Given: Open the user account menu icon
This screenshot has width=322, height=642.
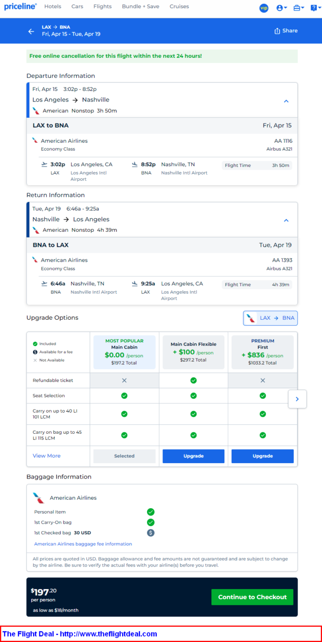Looking at the screenshot, I should tap(281, 8).
